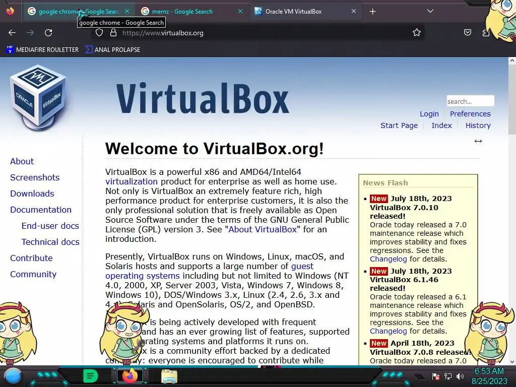Click the page scrollbar up arrow
The height and width of the screenshot is (387, 516).
tap(512, 60)
